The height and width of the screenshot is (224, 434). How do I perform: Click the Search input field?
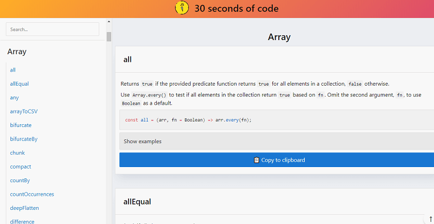[x=53, y=29]
